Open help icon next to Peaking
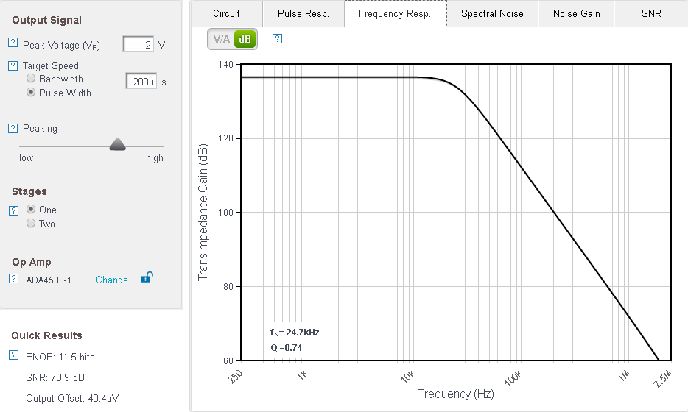Viewport: 688px width, 412px height. point(13,128)
